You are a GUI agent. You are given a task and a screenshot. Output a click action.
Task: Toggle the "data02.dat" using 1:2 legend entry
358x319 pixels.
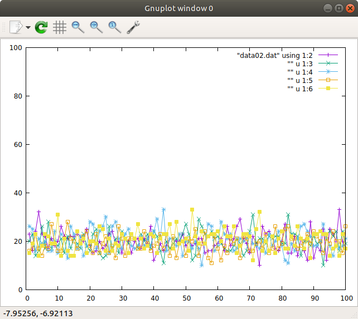tap(275, 56)
